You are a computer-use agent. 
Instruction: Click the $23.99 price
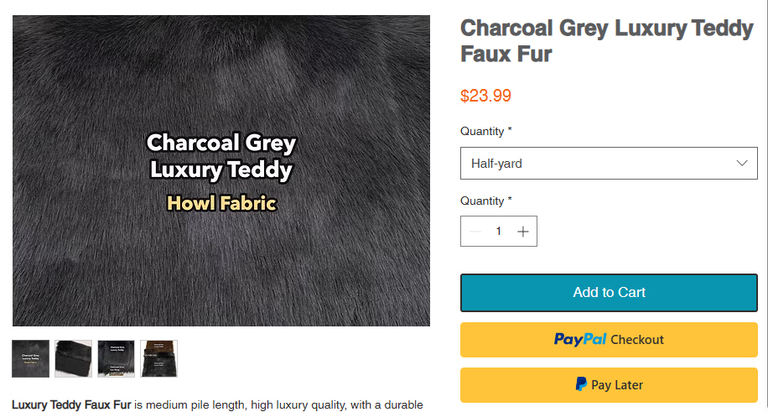[485, 96]
